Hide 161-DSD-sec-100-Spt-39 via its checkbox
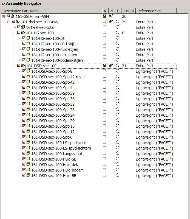The height and width of the screenshot is (219, 190). pyautogui.click(x=24, y=93)
